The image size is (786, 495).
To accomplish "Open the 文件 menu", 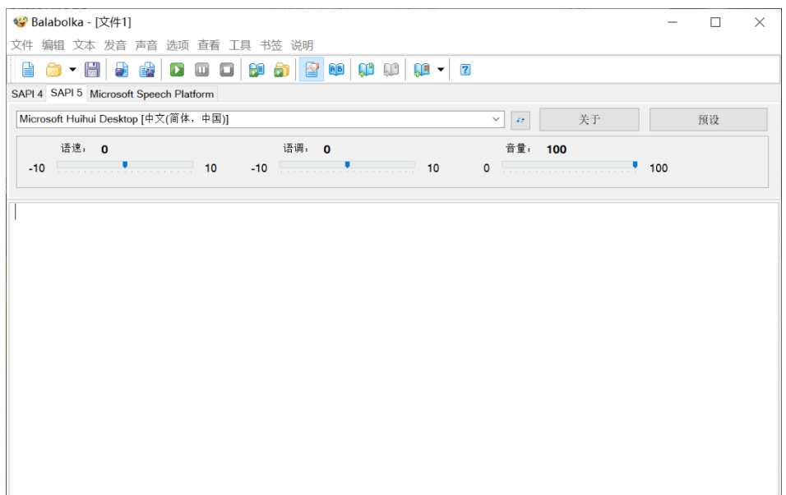I will click(22, 45).
